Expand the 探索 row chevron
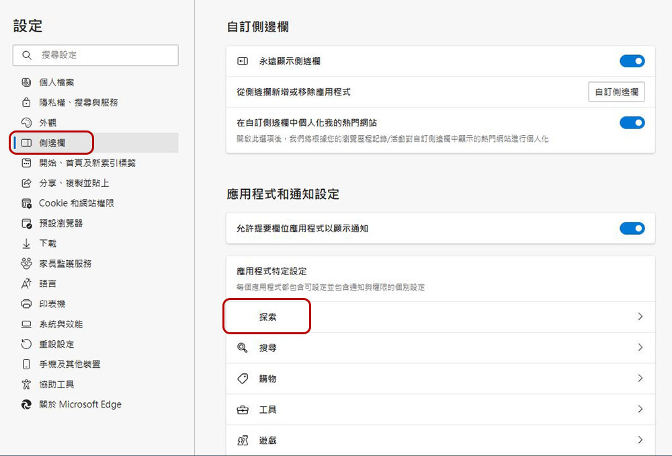The image size is (672, 456). [640, 317]
